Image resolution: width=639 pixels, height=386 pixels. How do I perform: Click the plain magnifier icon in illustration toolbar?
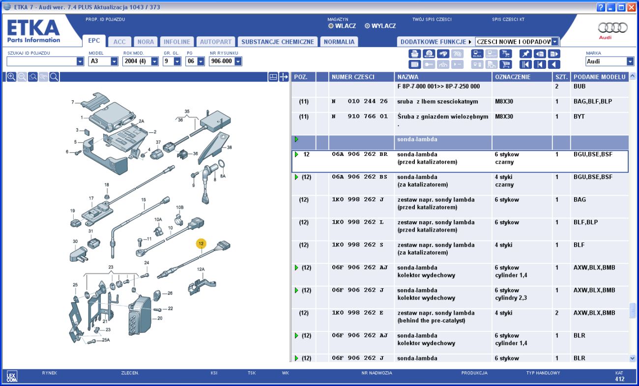click(55, 77)
